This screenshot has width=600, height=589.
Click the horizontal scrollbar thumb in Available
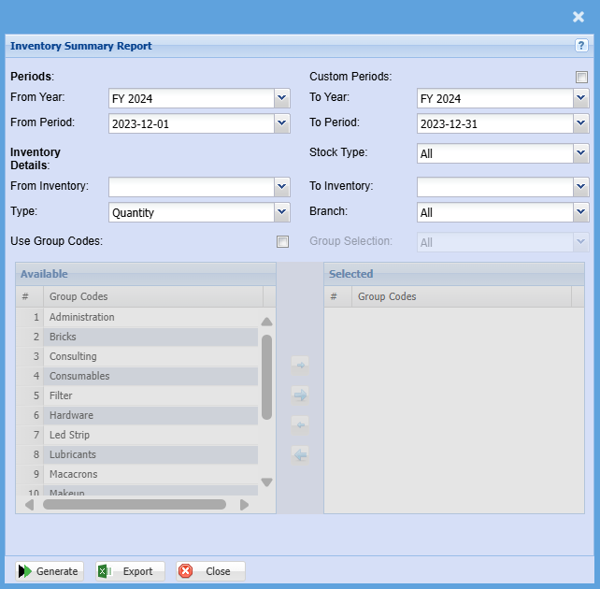click(x=135, y=505)
